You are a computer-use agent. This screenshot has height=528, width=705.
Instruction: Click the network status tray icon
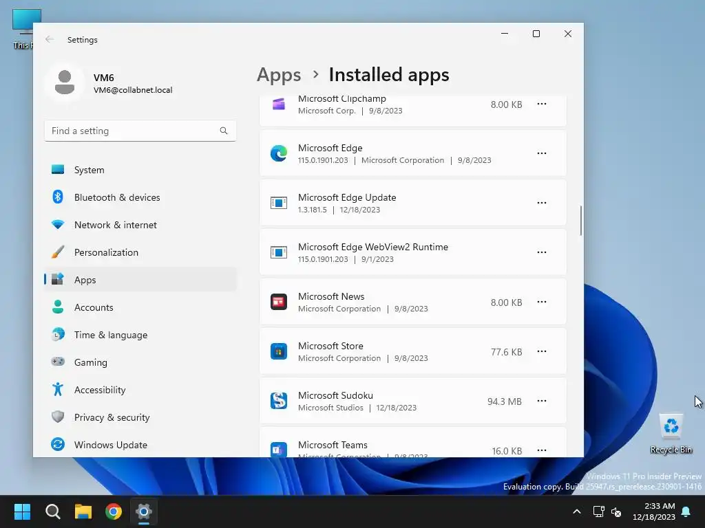pyautogui.click(x=598, y=511)
